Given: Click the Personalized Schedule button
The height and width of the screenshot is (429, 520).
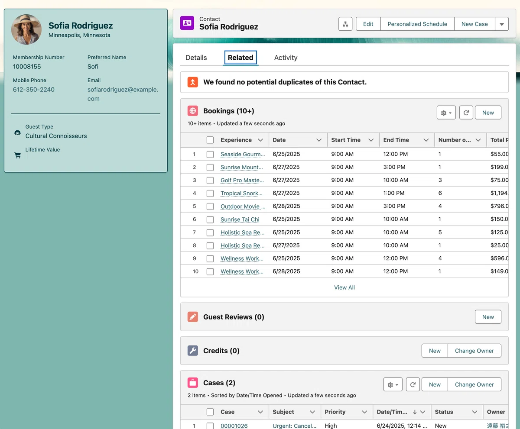Looking at the screenshot, I should click(x=417, y=24).
